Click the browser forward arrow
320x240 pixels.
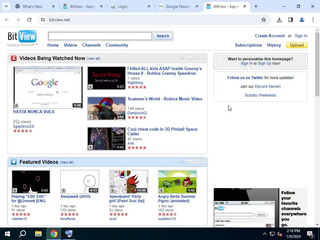(x=18, y=20)
